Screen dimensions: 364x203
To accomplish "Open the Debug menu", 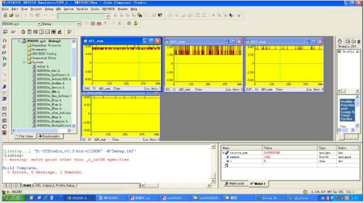I will click(x=49, y=9).
